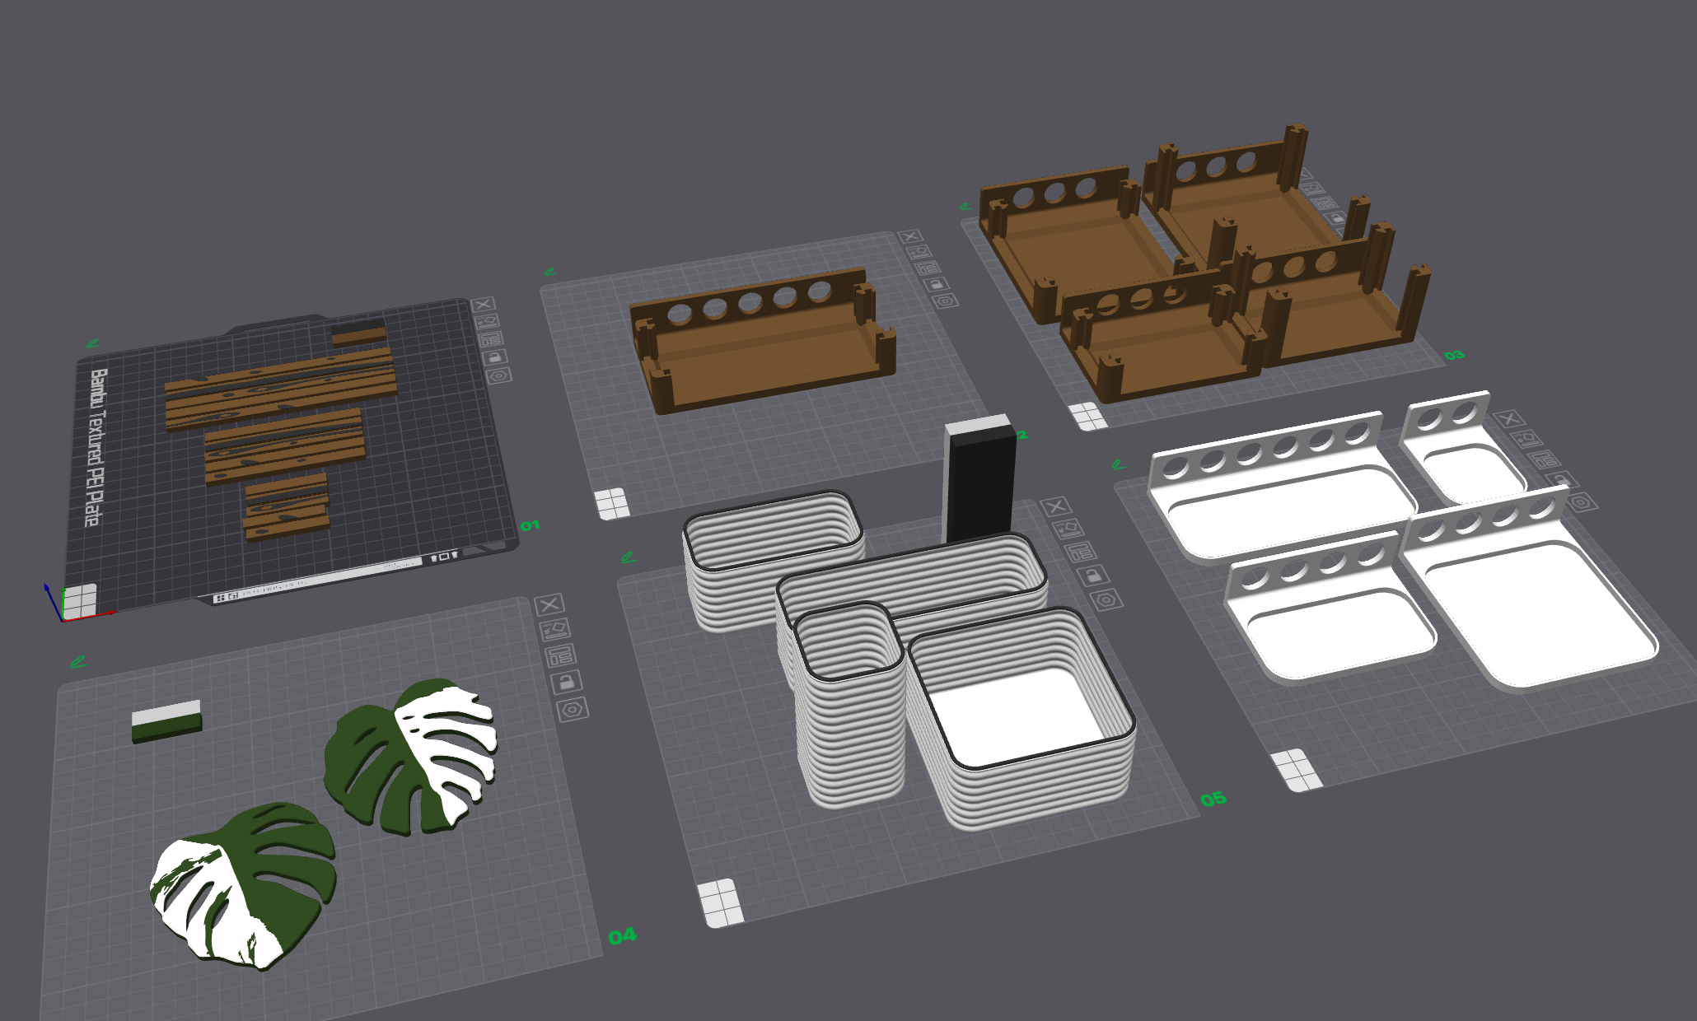The height and width of the screenshot is (1021, 1697).
Task: Edit plate 04 name using its label icon
Action: [x=561, y=655]
